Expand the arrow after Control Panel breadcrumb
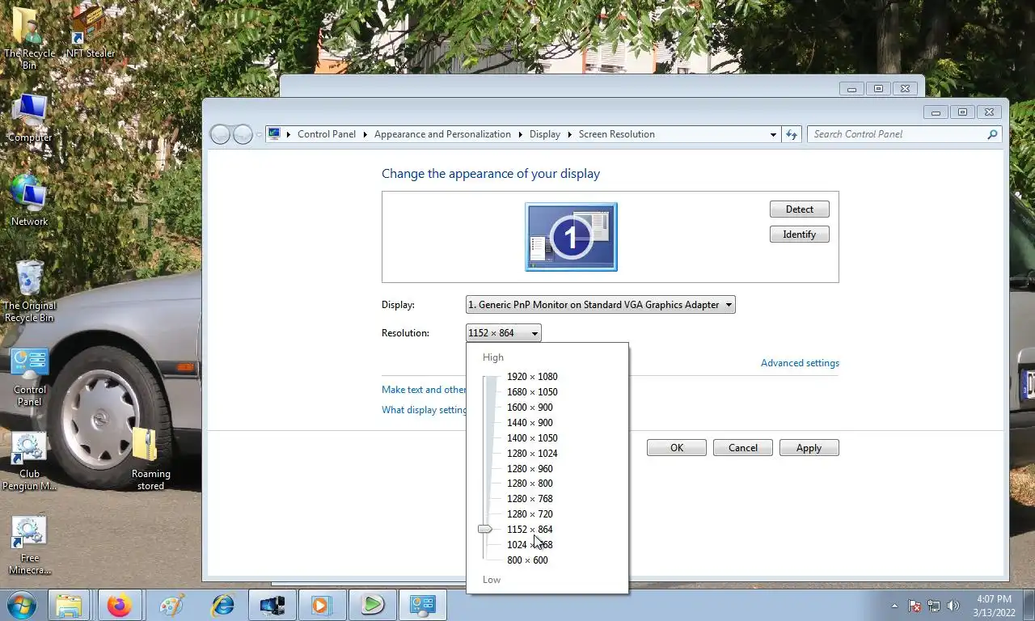 365,134
